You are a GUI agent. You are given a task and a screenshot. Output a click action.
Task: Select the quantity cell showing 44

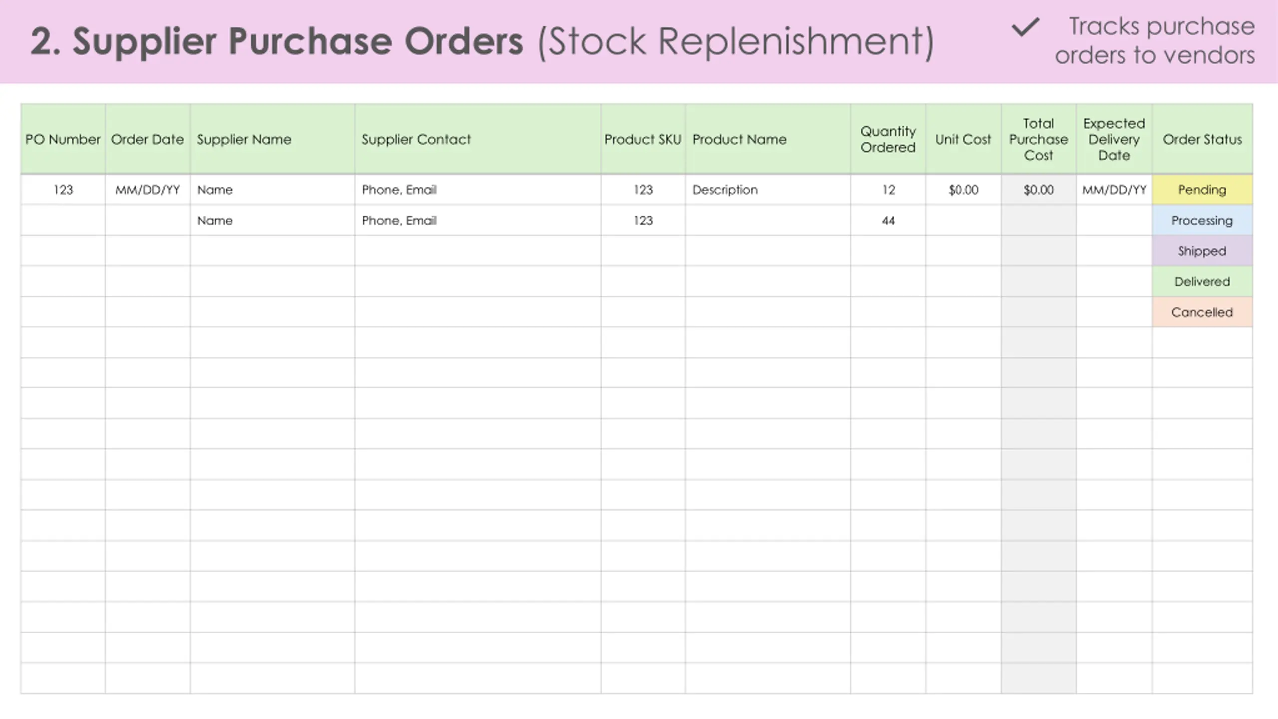point(888,220)
